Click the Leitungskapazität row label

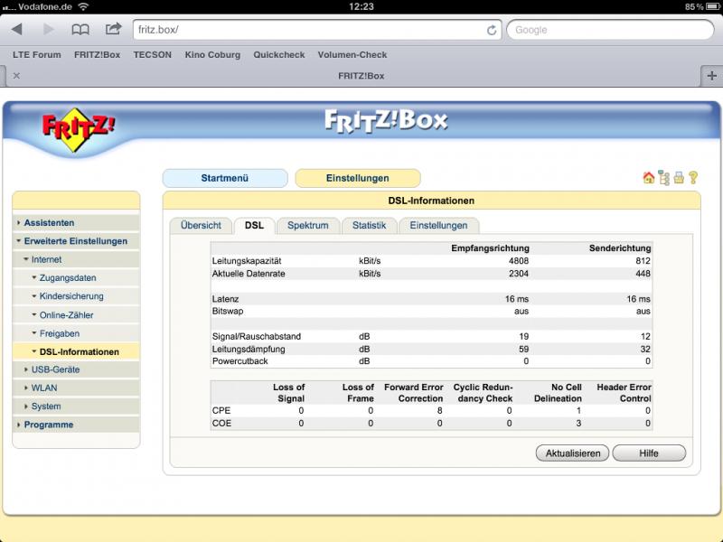pos(247,261)
